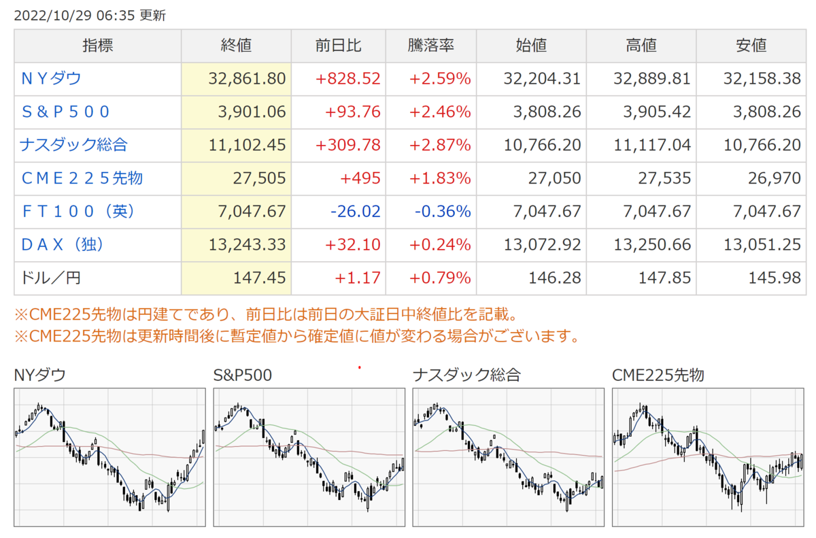Image resolution: width=816 pixels, height=538 pixels.
Task: Click the 始値 column header
Action: [x=531, y=46]
